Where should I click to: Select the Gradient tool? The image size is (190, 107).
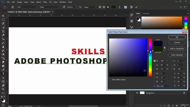click(x=3, y=58)
